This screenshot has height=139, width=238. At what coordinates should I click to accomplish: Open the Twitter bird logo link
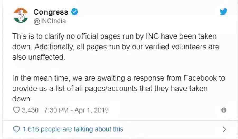pos(223,12)
